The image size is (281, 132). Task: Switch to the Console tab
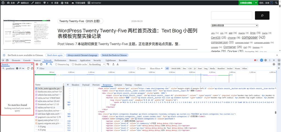pyautogui.click(x=27, y=61)
